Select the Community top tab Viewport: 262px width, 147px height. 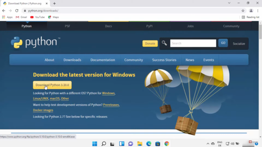231,26
